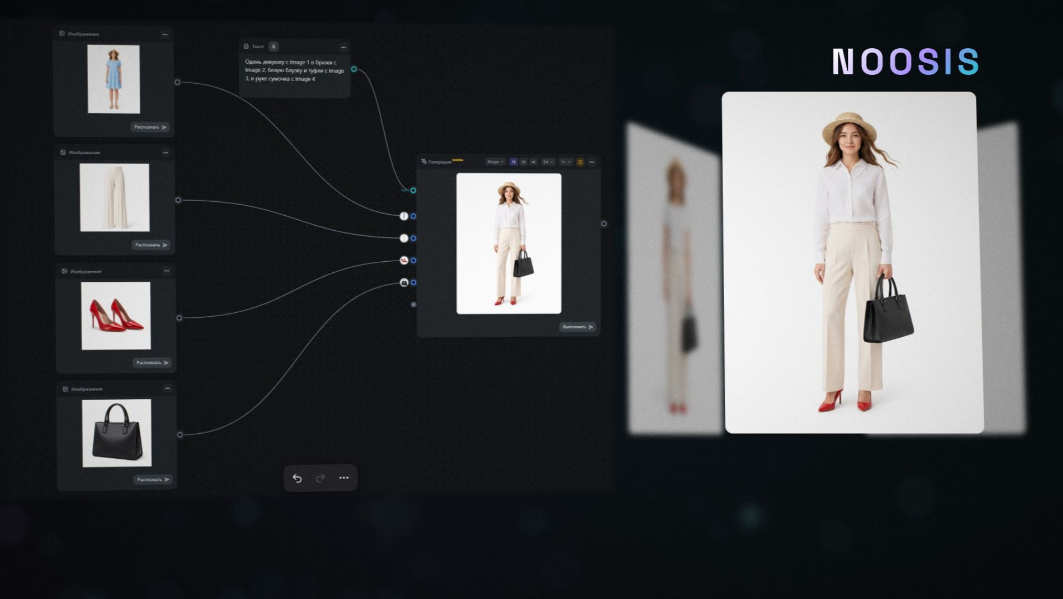Image resolution: width=1063 pixels, height=599 pixels.
Task: Click the redo arrow in the bottom toolbar
Action: pyautogui.click(x=321, y=478)
